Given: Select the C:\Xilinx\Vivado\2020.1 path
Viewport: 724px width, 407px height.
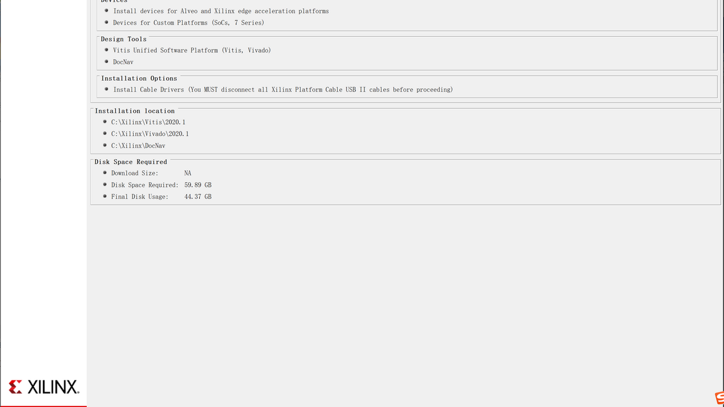Looking at the screenshot, I should [x=150, y=134].
